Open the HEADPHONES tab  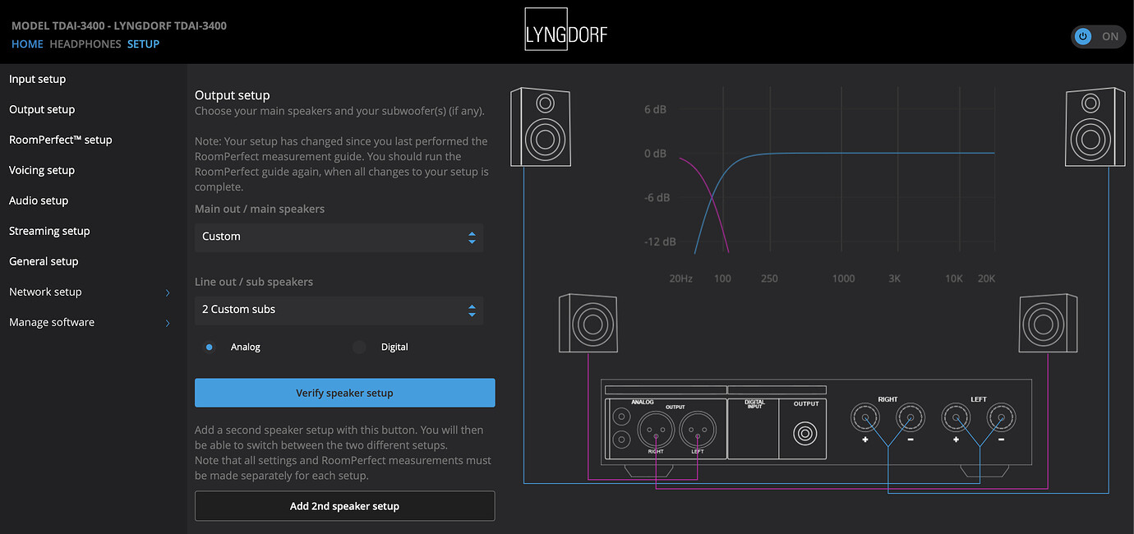pos(85,44)
